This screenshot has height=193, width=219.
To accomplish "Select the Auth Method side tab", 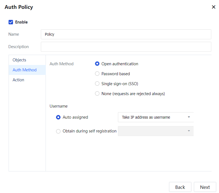I will (25, 70).
